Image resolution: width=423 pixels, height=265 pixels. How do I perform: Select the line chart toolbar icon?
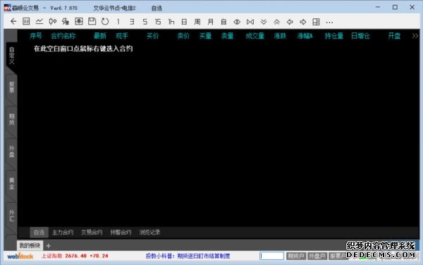pyautogui.click(x=39, y=22)
